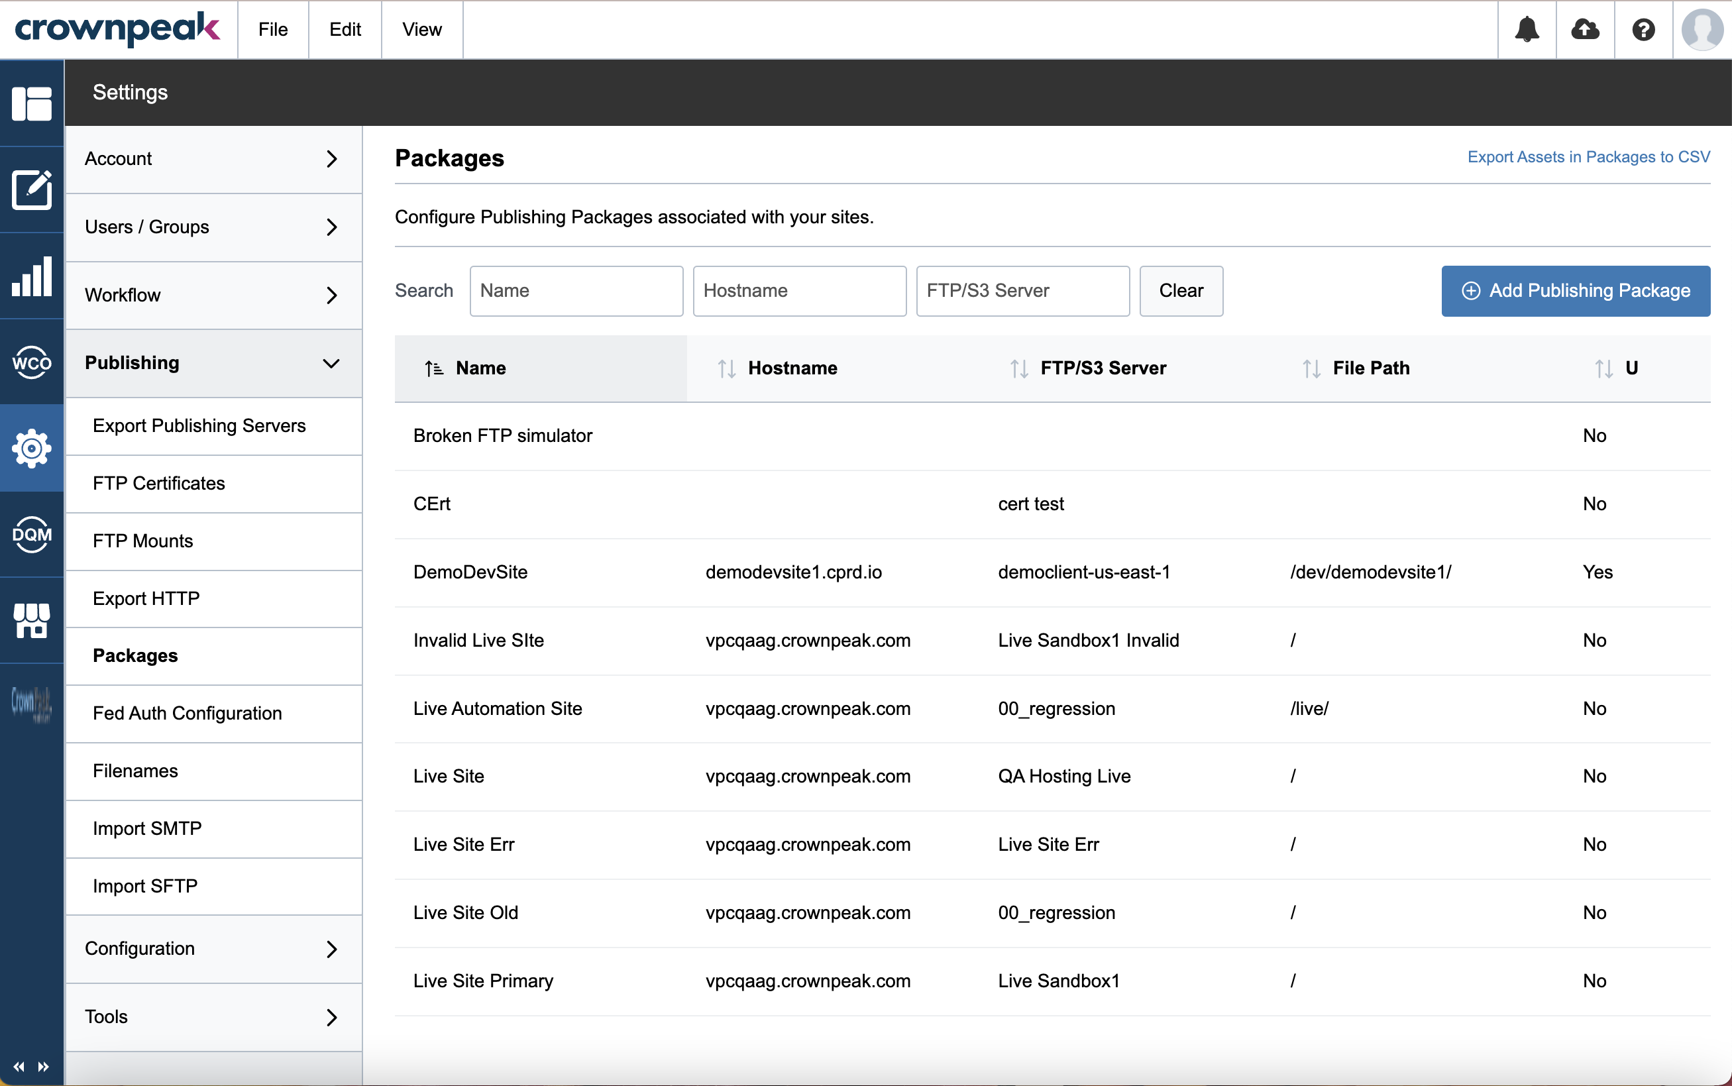Sort table by Name column icon
Image resolution: width=1732 pixels, height=1086 pixels.
pyautogui.click(x=434, y=368)
